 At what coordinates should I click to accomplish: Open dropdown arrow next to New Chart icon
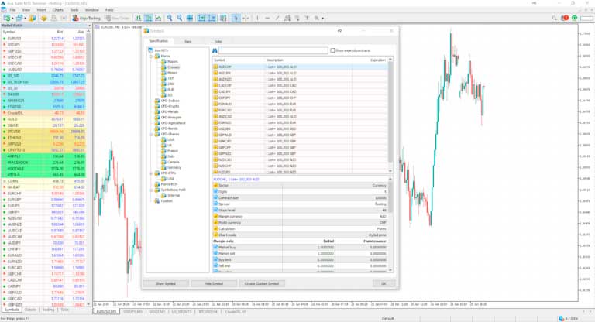click(12, 19)
